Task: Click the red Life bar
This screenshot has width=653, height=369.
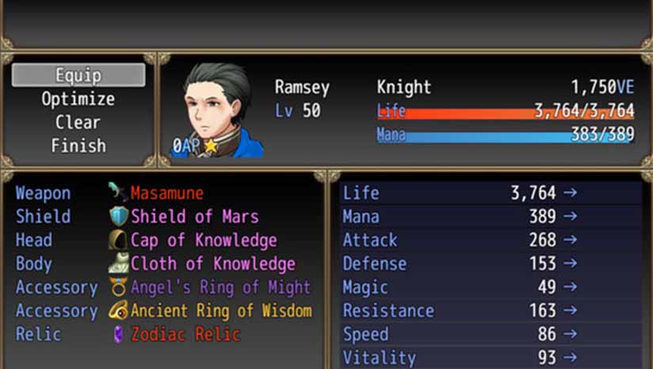Action: 505,113
